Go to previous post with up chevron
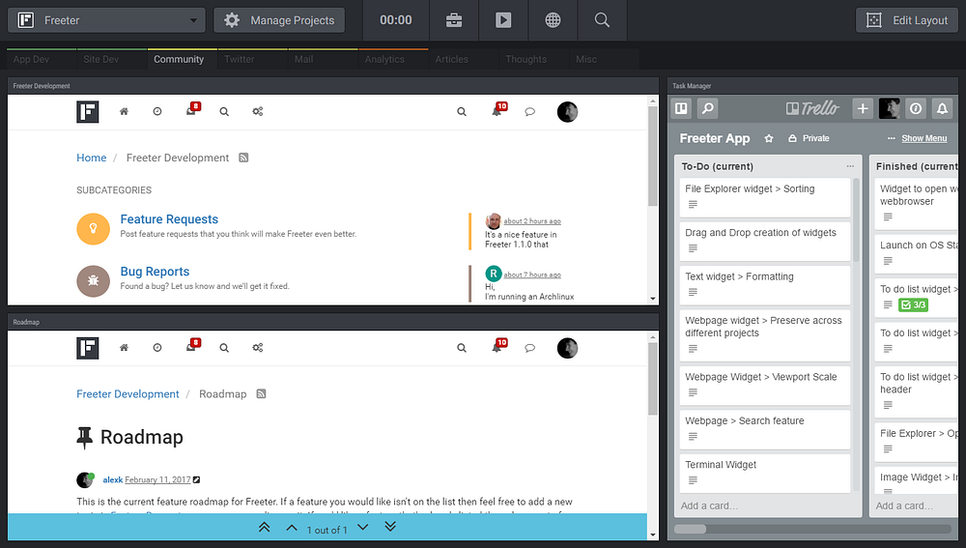 point(292,529)
